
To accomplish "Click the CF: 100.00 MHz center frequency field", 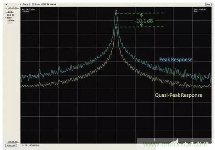I will [32, 145].
